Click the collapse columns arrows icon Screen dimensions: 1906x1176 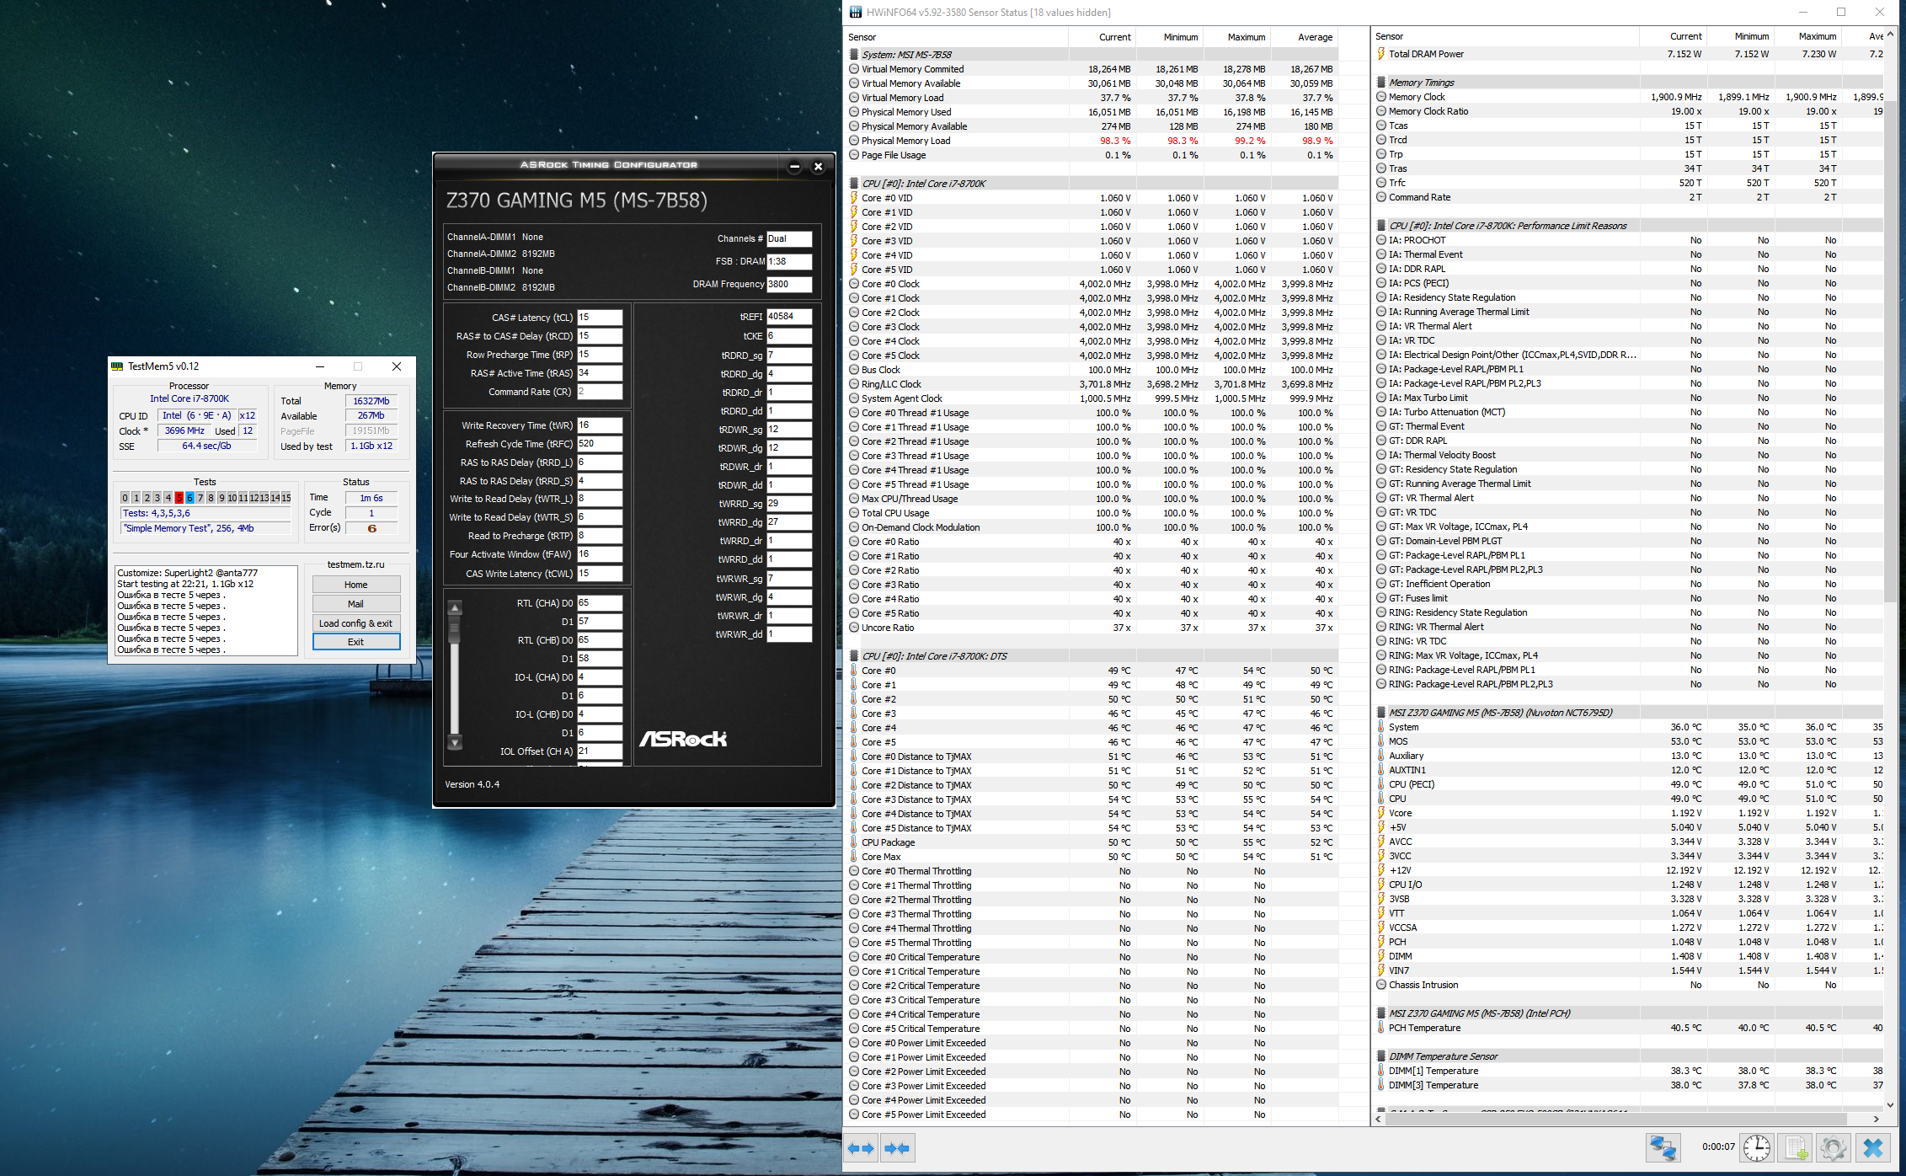coord(898,1148)
